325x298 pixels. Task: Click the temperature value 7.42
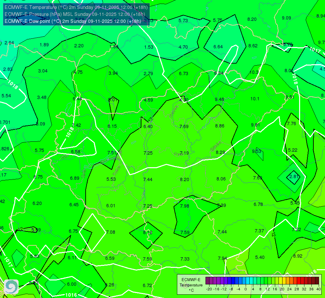click(76, 125)
